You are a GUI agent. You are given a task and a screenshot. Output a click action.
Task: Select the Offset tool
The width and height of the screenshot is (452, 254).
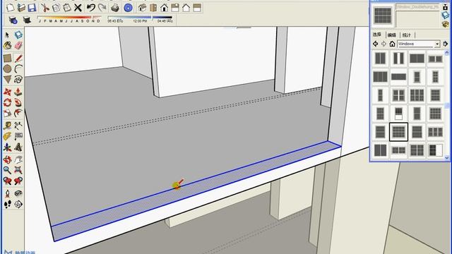coord(18,113)
